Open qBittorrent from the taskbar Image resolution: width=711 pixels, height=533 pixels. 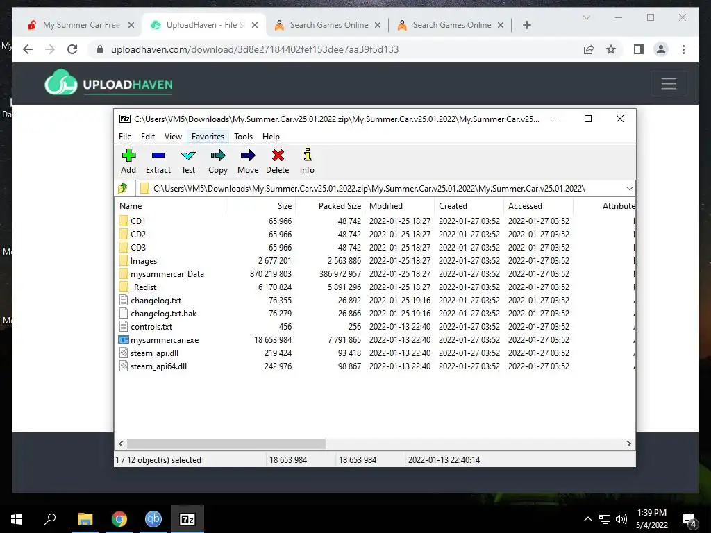153,519
